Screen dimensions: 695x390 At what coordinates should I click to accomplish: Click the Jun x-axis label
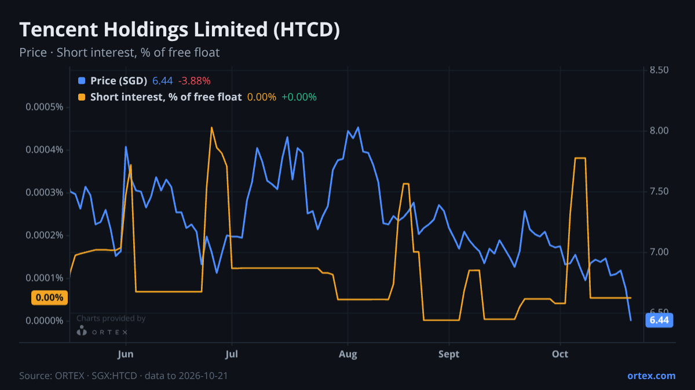point(126,354)
